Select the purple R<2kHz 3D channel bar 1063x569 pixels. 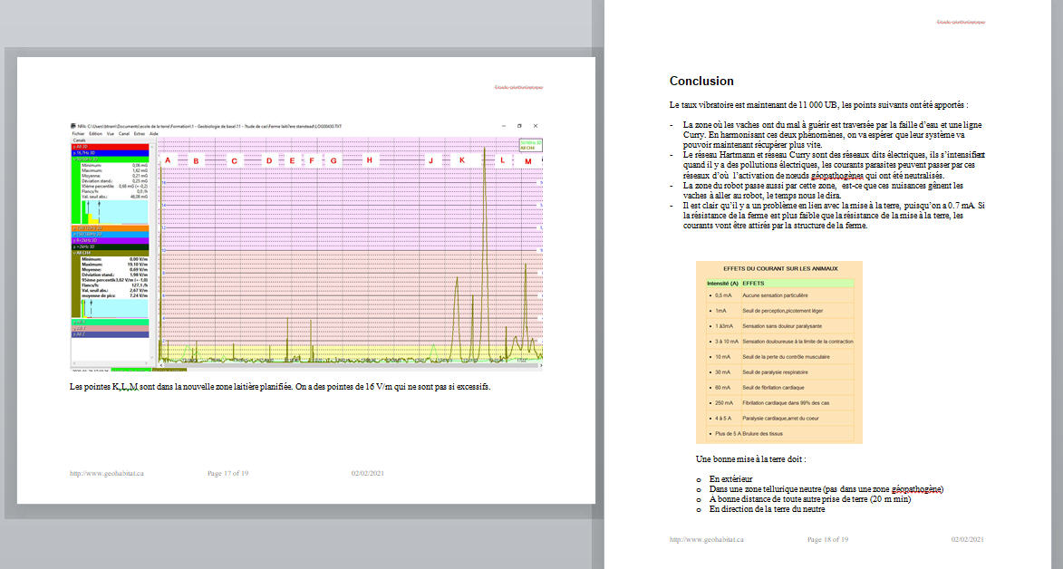[114, 240]
